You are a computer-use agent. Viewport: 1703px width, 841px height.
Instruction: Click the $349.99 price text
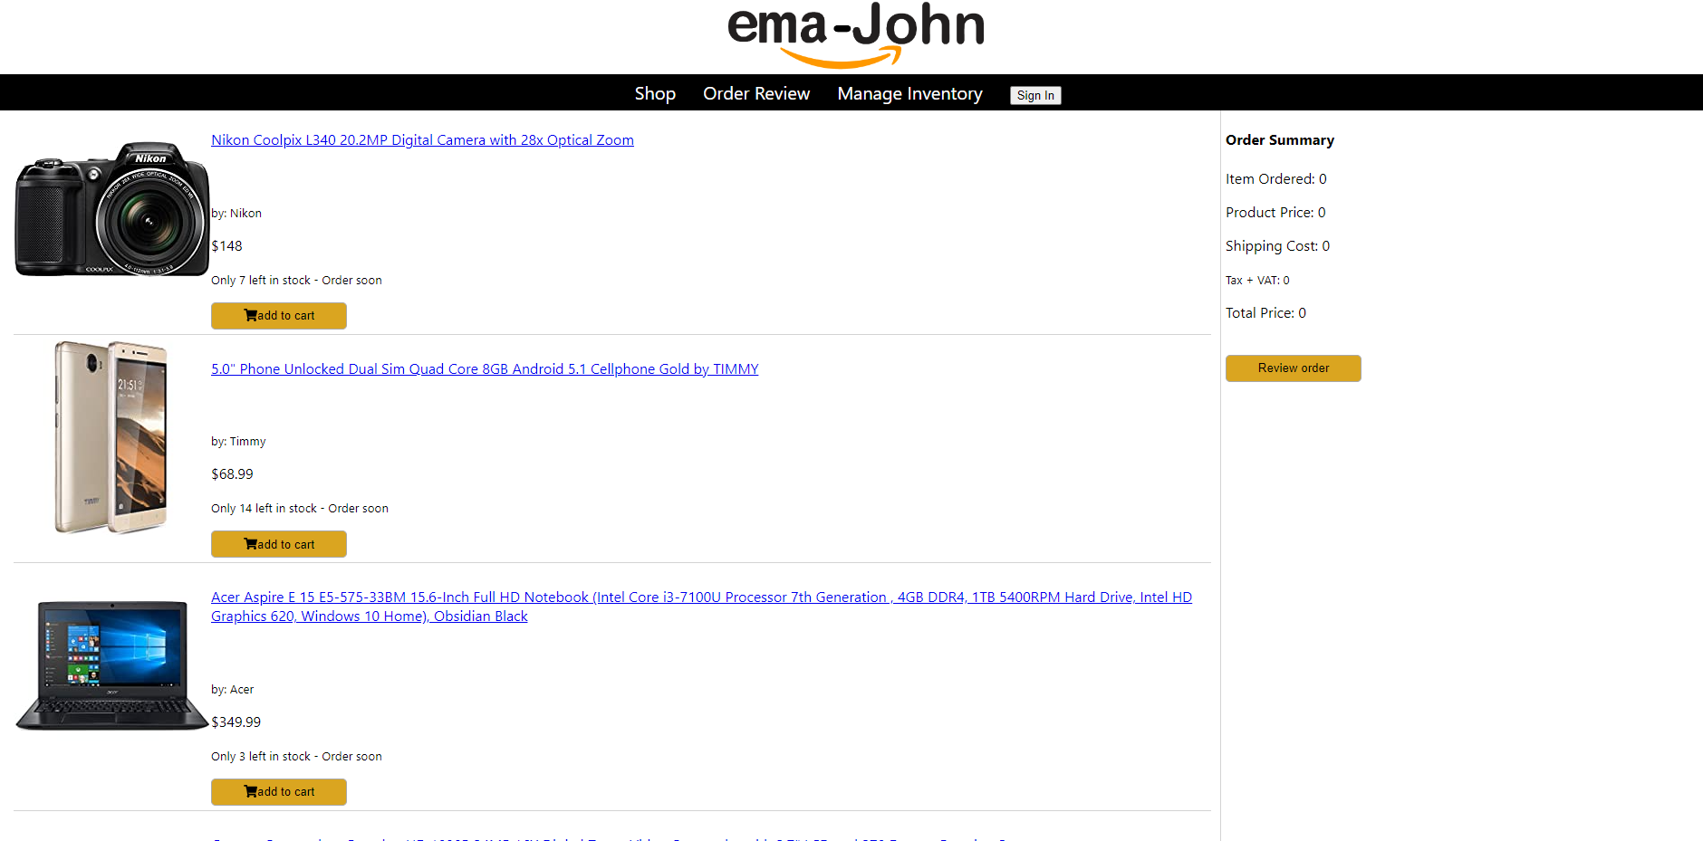[x=236, y=722]
